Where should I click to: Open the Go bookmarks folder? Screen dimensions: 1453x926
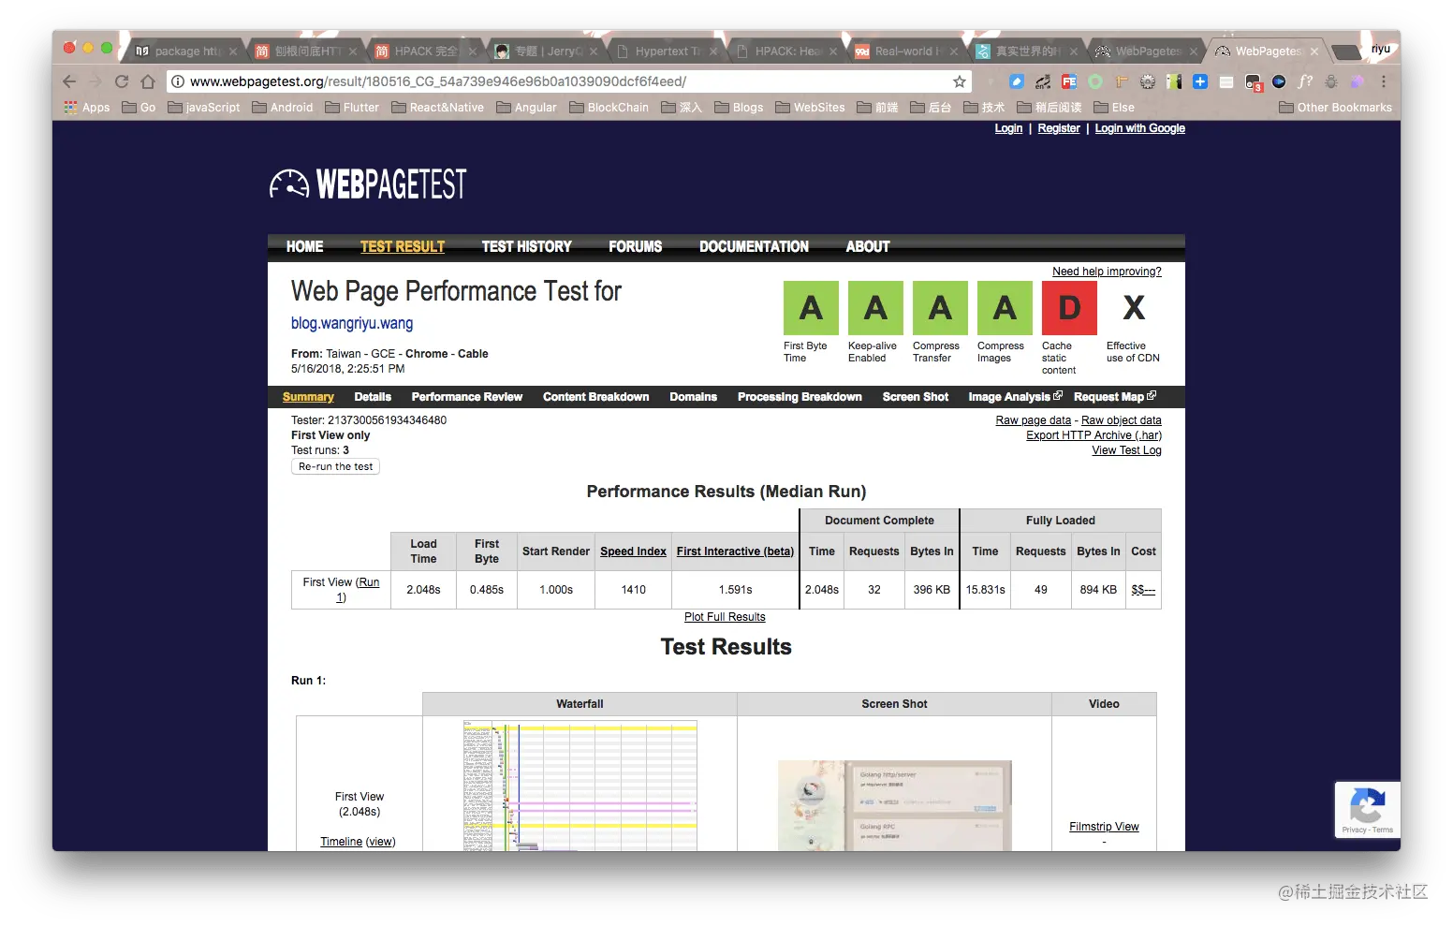click(139, 108)
